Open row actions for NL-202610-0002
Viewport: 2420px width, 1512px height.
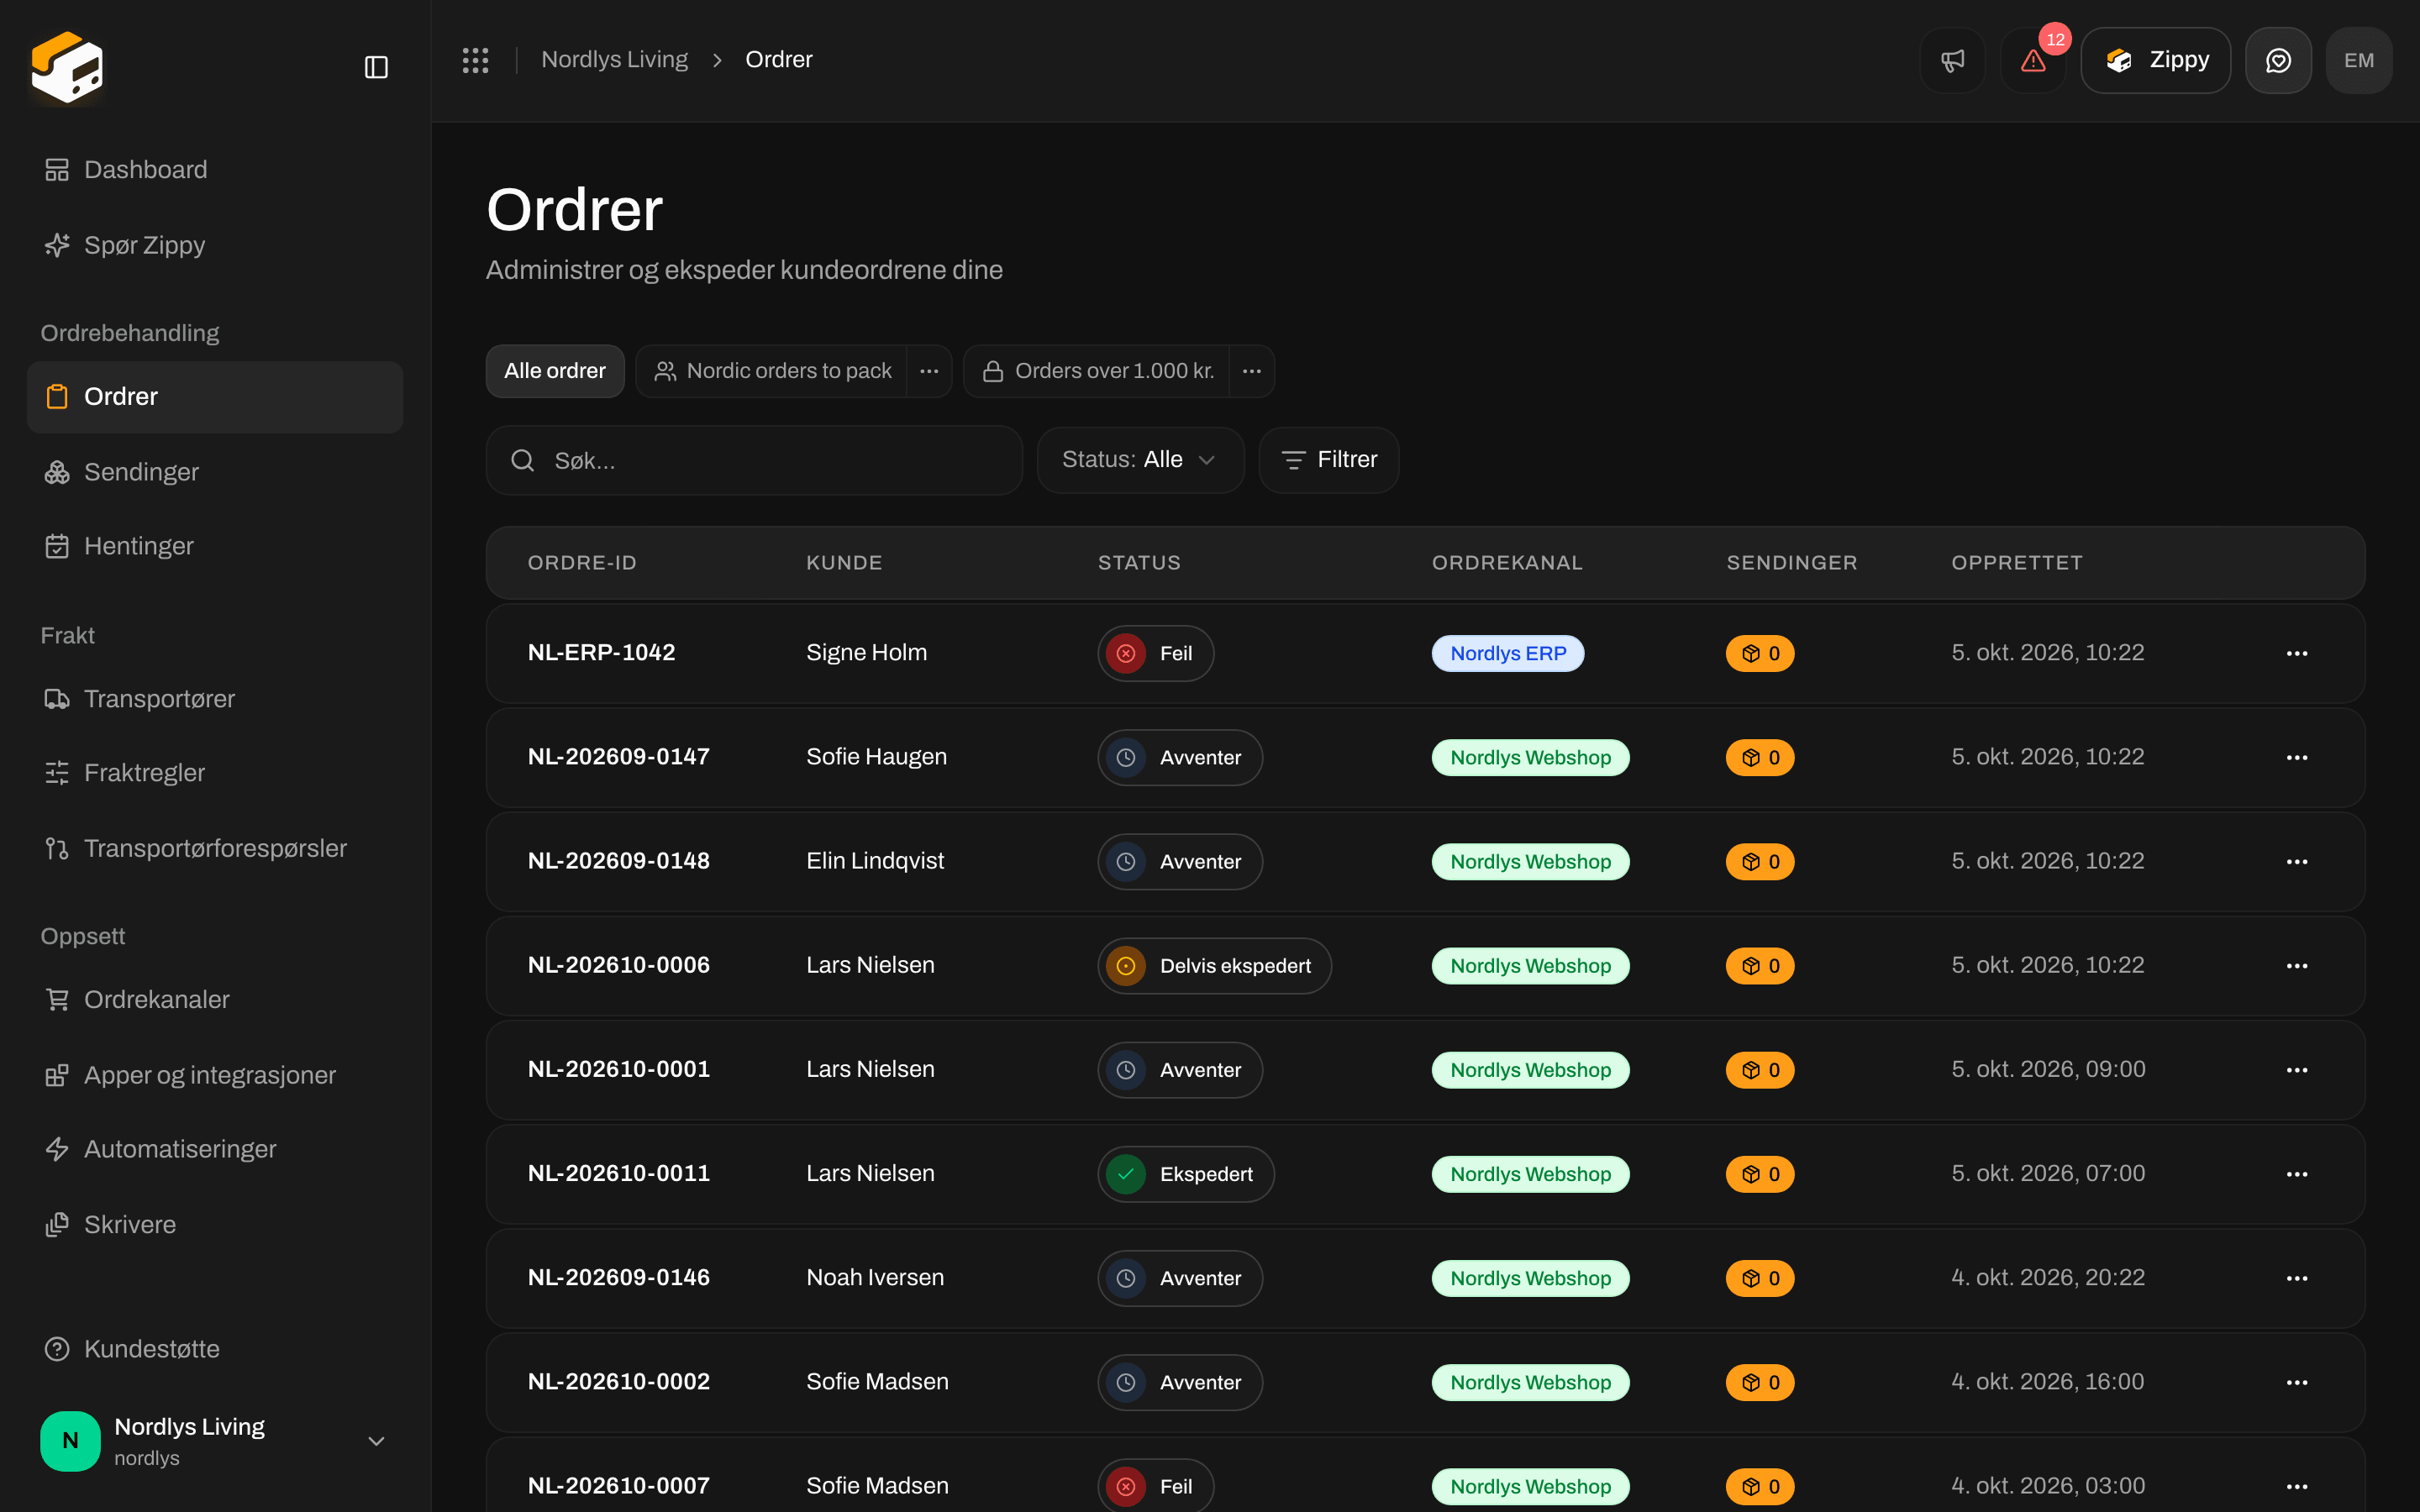(2297, 1382)
